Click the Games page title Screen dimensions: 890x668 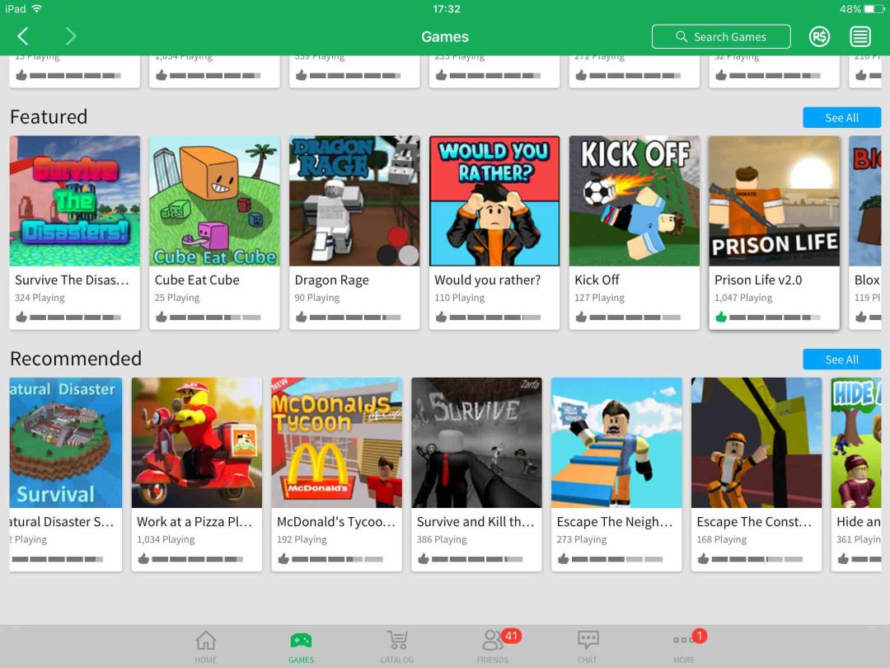pos(445,37)
